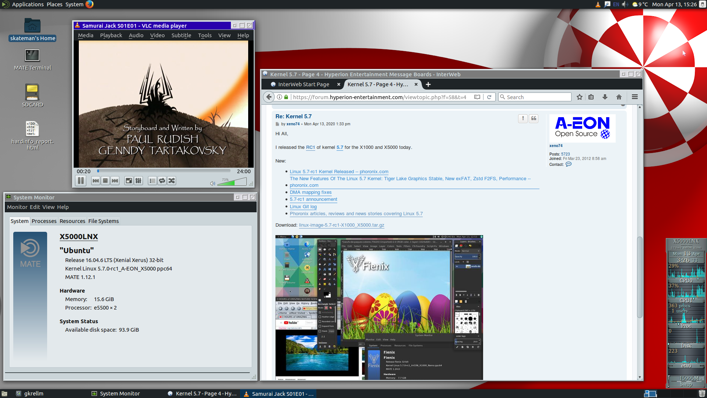Switch to File Systems tab in System Monitor
This screenshot has width=707, height=398.
pos(103,221)
